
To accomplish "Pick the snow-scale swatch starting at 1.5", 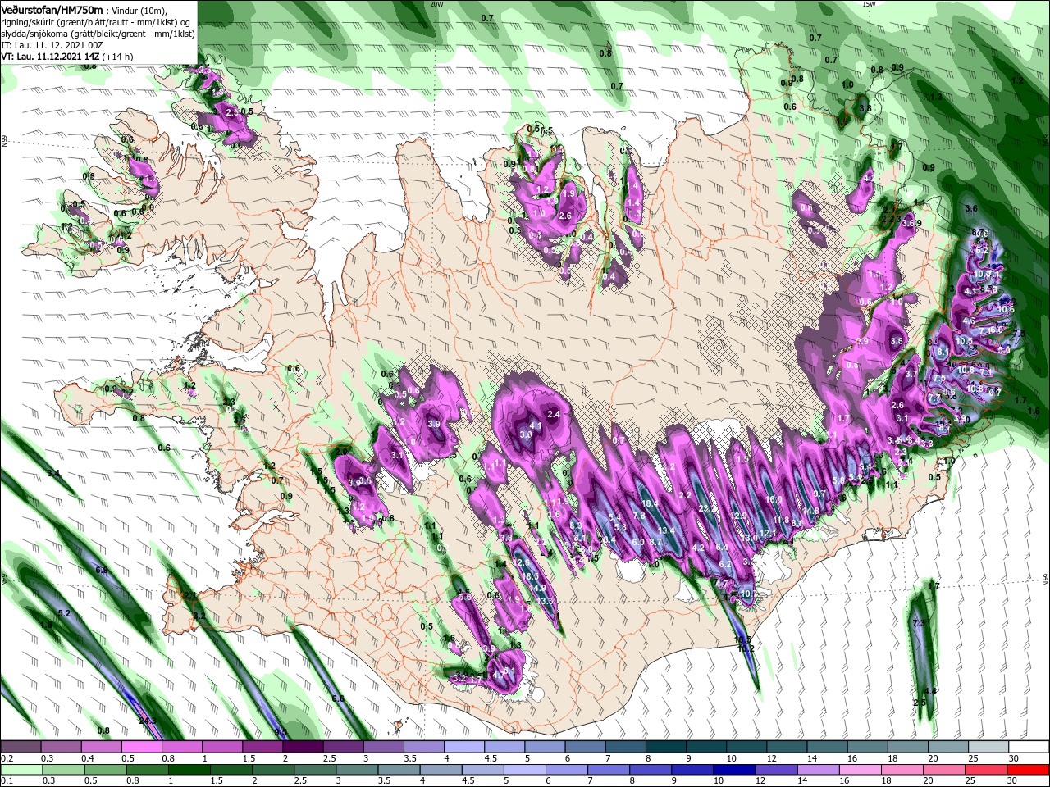I will pos(262,747).
